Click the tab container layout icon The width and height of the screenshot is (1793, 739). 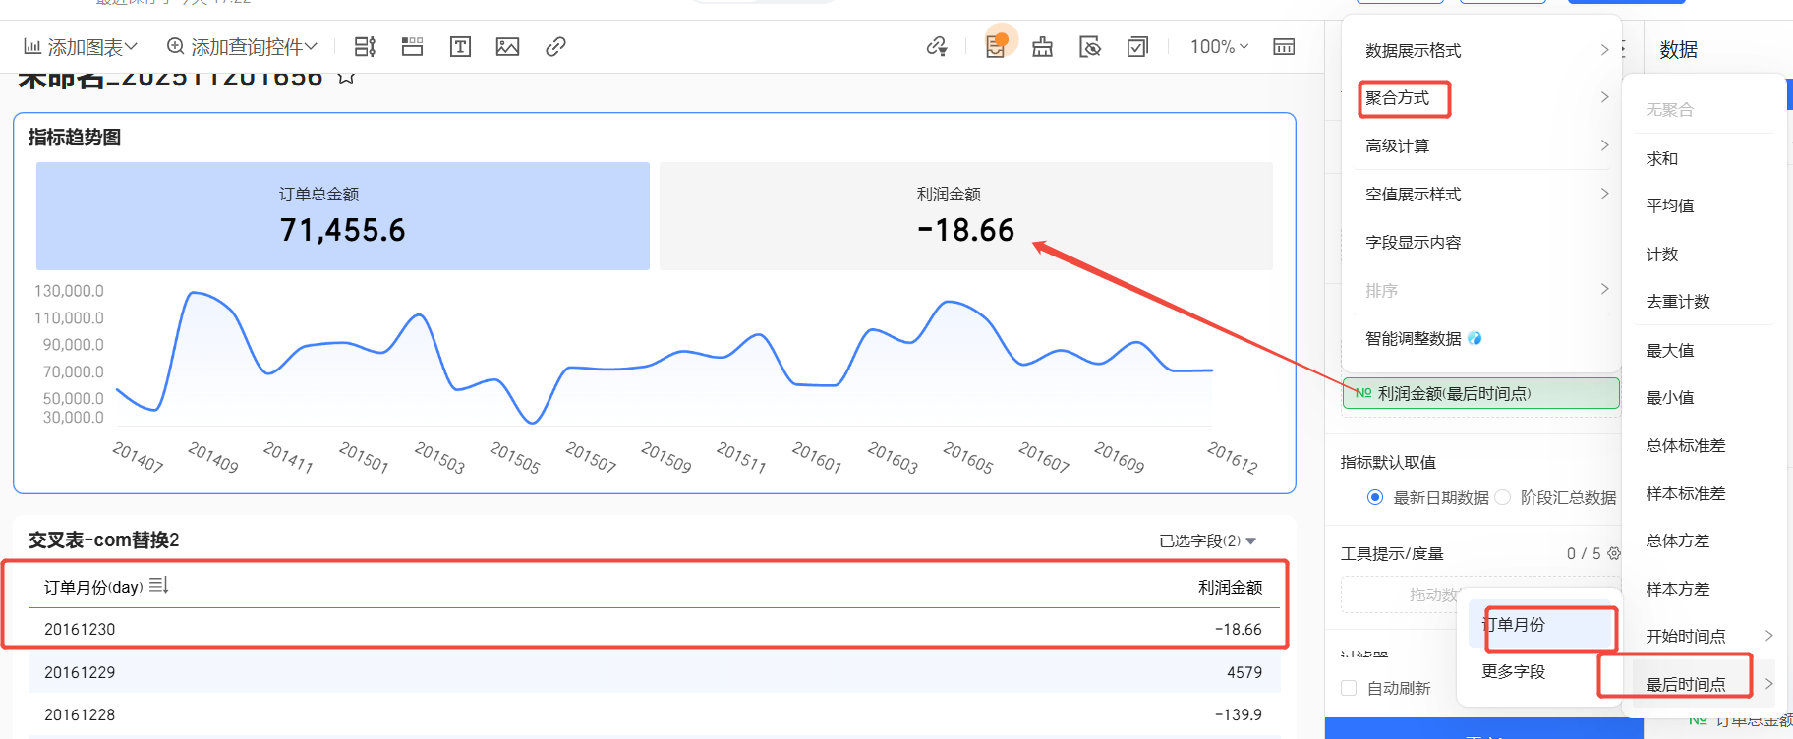(413, 47)
